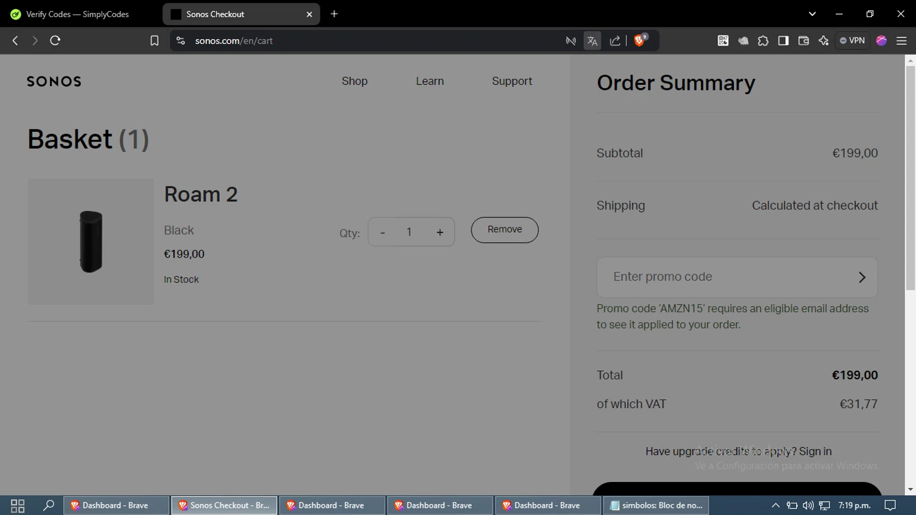Click the Calculated at checkout text
The image size is (916, 515).
click(815, 206)
